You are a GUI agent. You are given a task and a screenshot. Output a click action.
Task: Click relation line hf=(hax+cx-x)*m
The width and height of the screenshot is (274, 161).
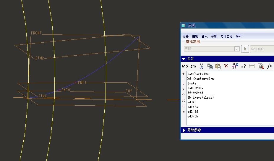(200, 79)
